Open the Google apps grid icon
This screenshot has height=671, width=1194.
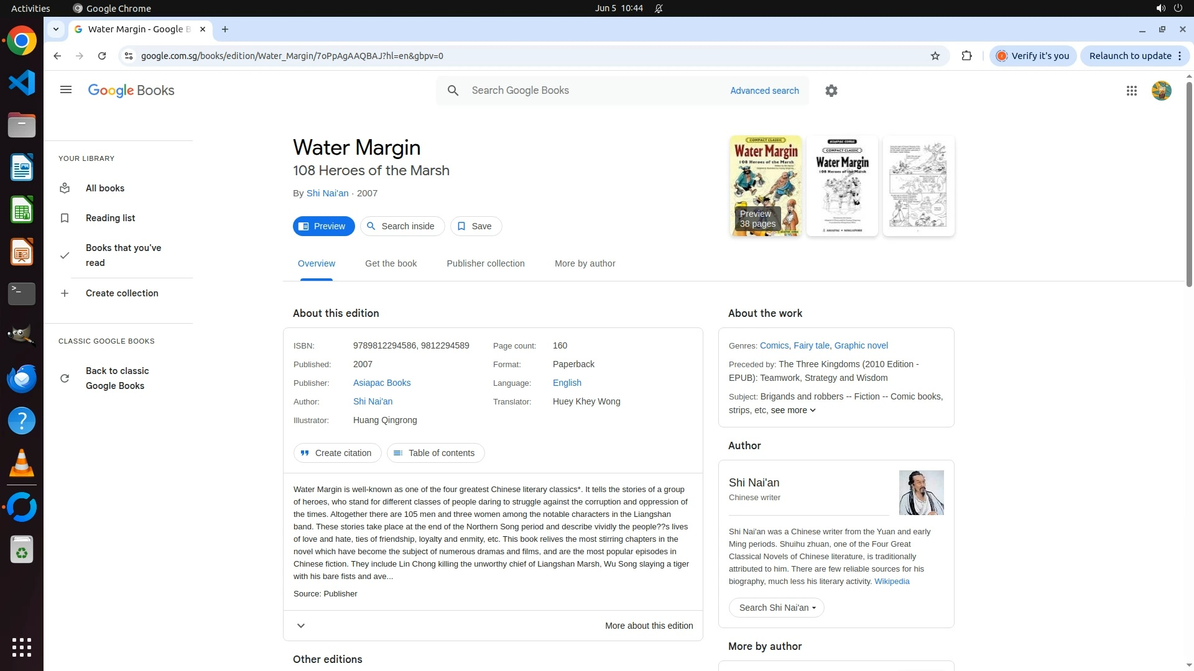(x=1132, y=91)
